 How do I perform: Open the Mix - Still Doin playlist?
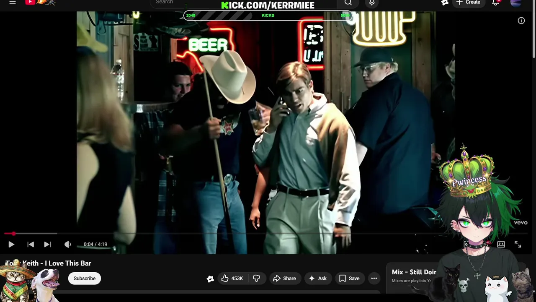(414, 272)
